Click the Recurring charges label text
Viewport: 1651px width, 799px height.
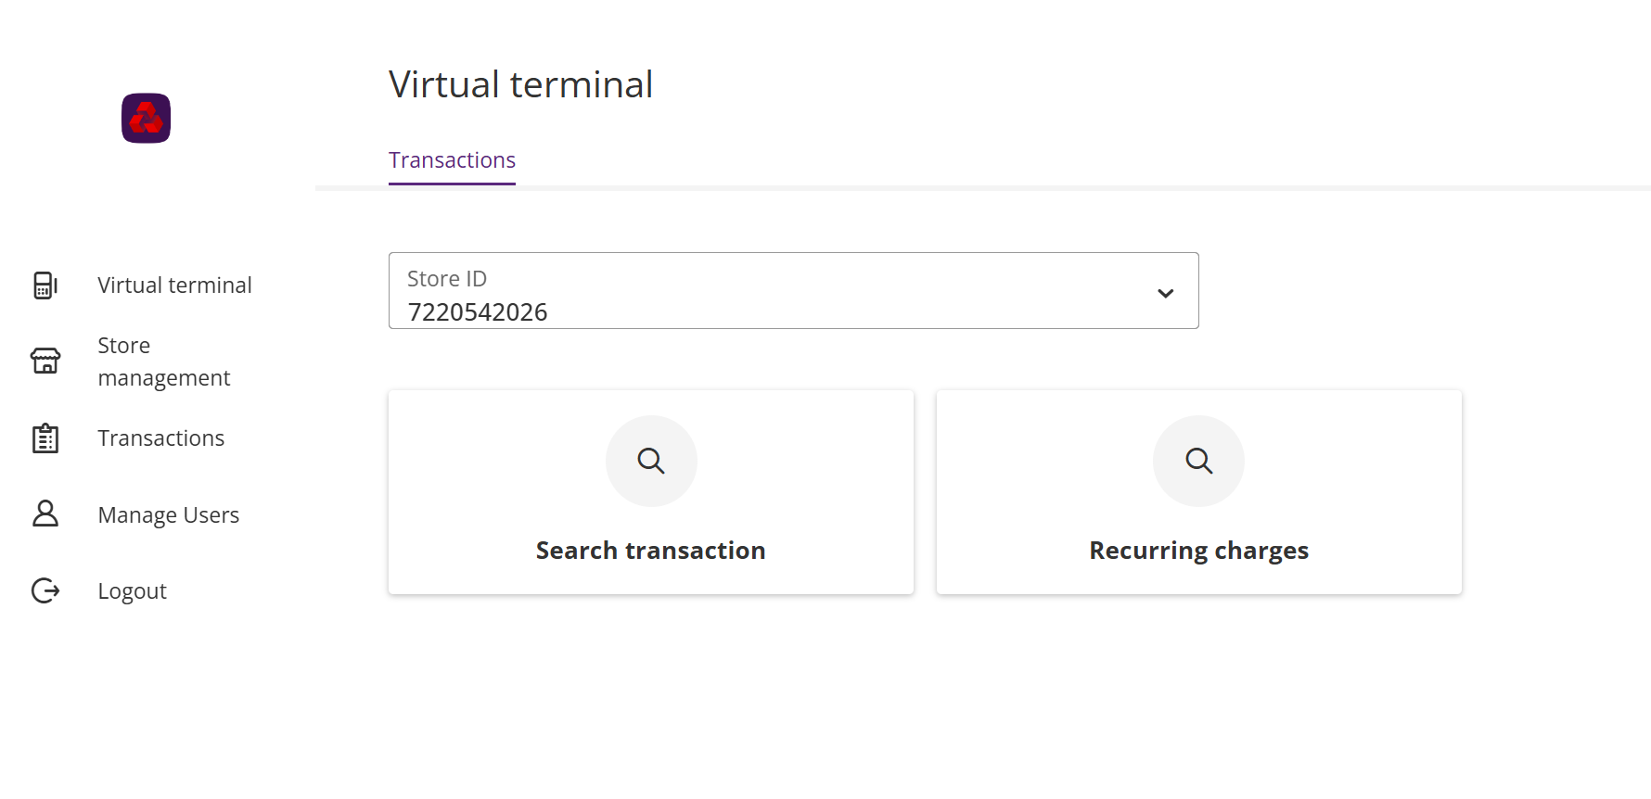click(1198, 551)
